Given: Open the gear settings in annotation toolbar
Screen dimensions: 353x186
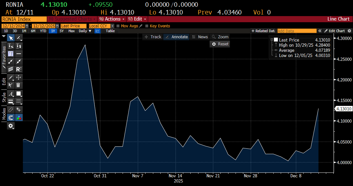Looking at the screenshot, I should tap(11, 126).
